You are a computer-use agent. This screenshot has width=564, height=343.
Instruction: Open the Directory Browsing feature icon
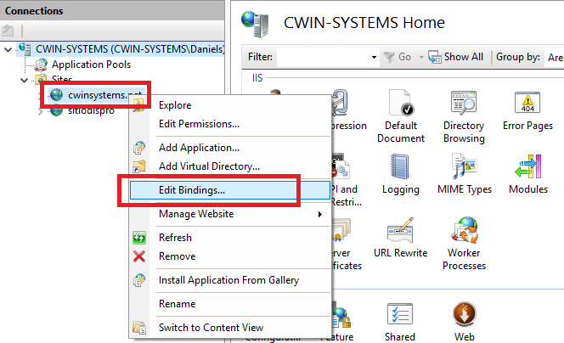point(463,106)
